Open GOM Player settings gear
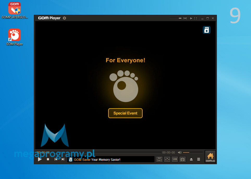 click(x=64, y=18)
